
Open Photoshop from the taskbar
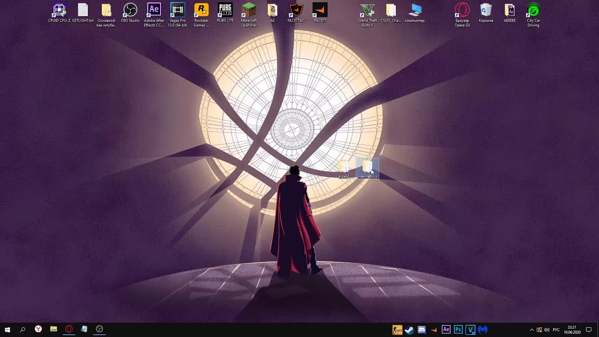458,330
